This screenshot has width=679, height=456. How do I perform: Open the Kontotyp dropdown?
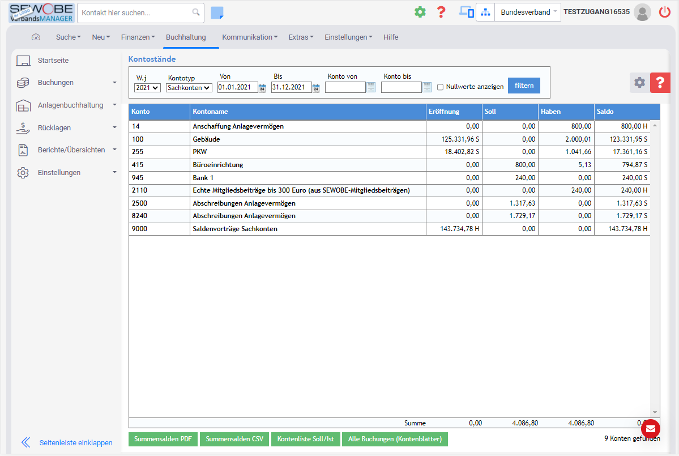pyautogui.click(x=189, y=88)
